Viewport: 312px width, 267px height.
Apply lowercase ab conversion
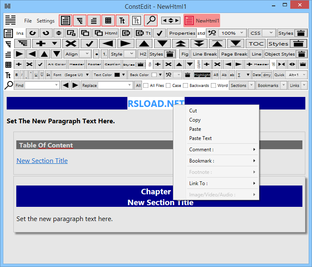click(232, 75)
